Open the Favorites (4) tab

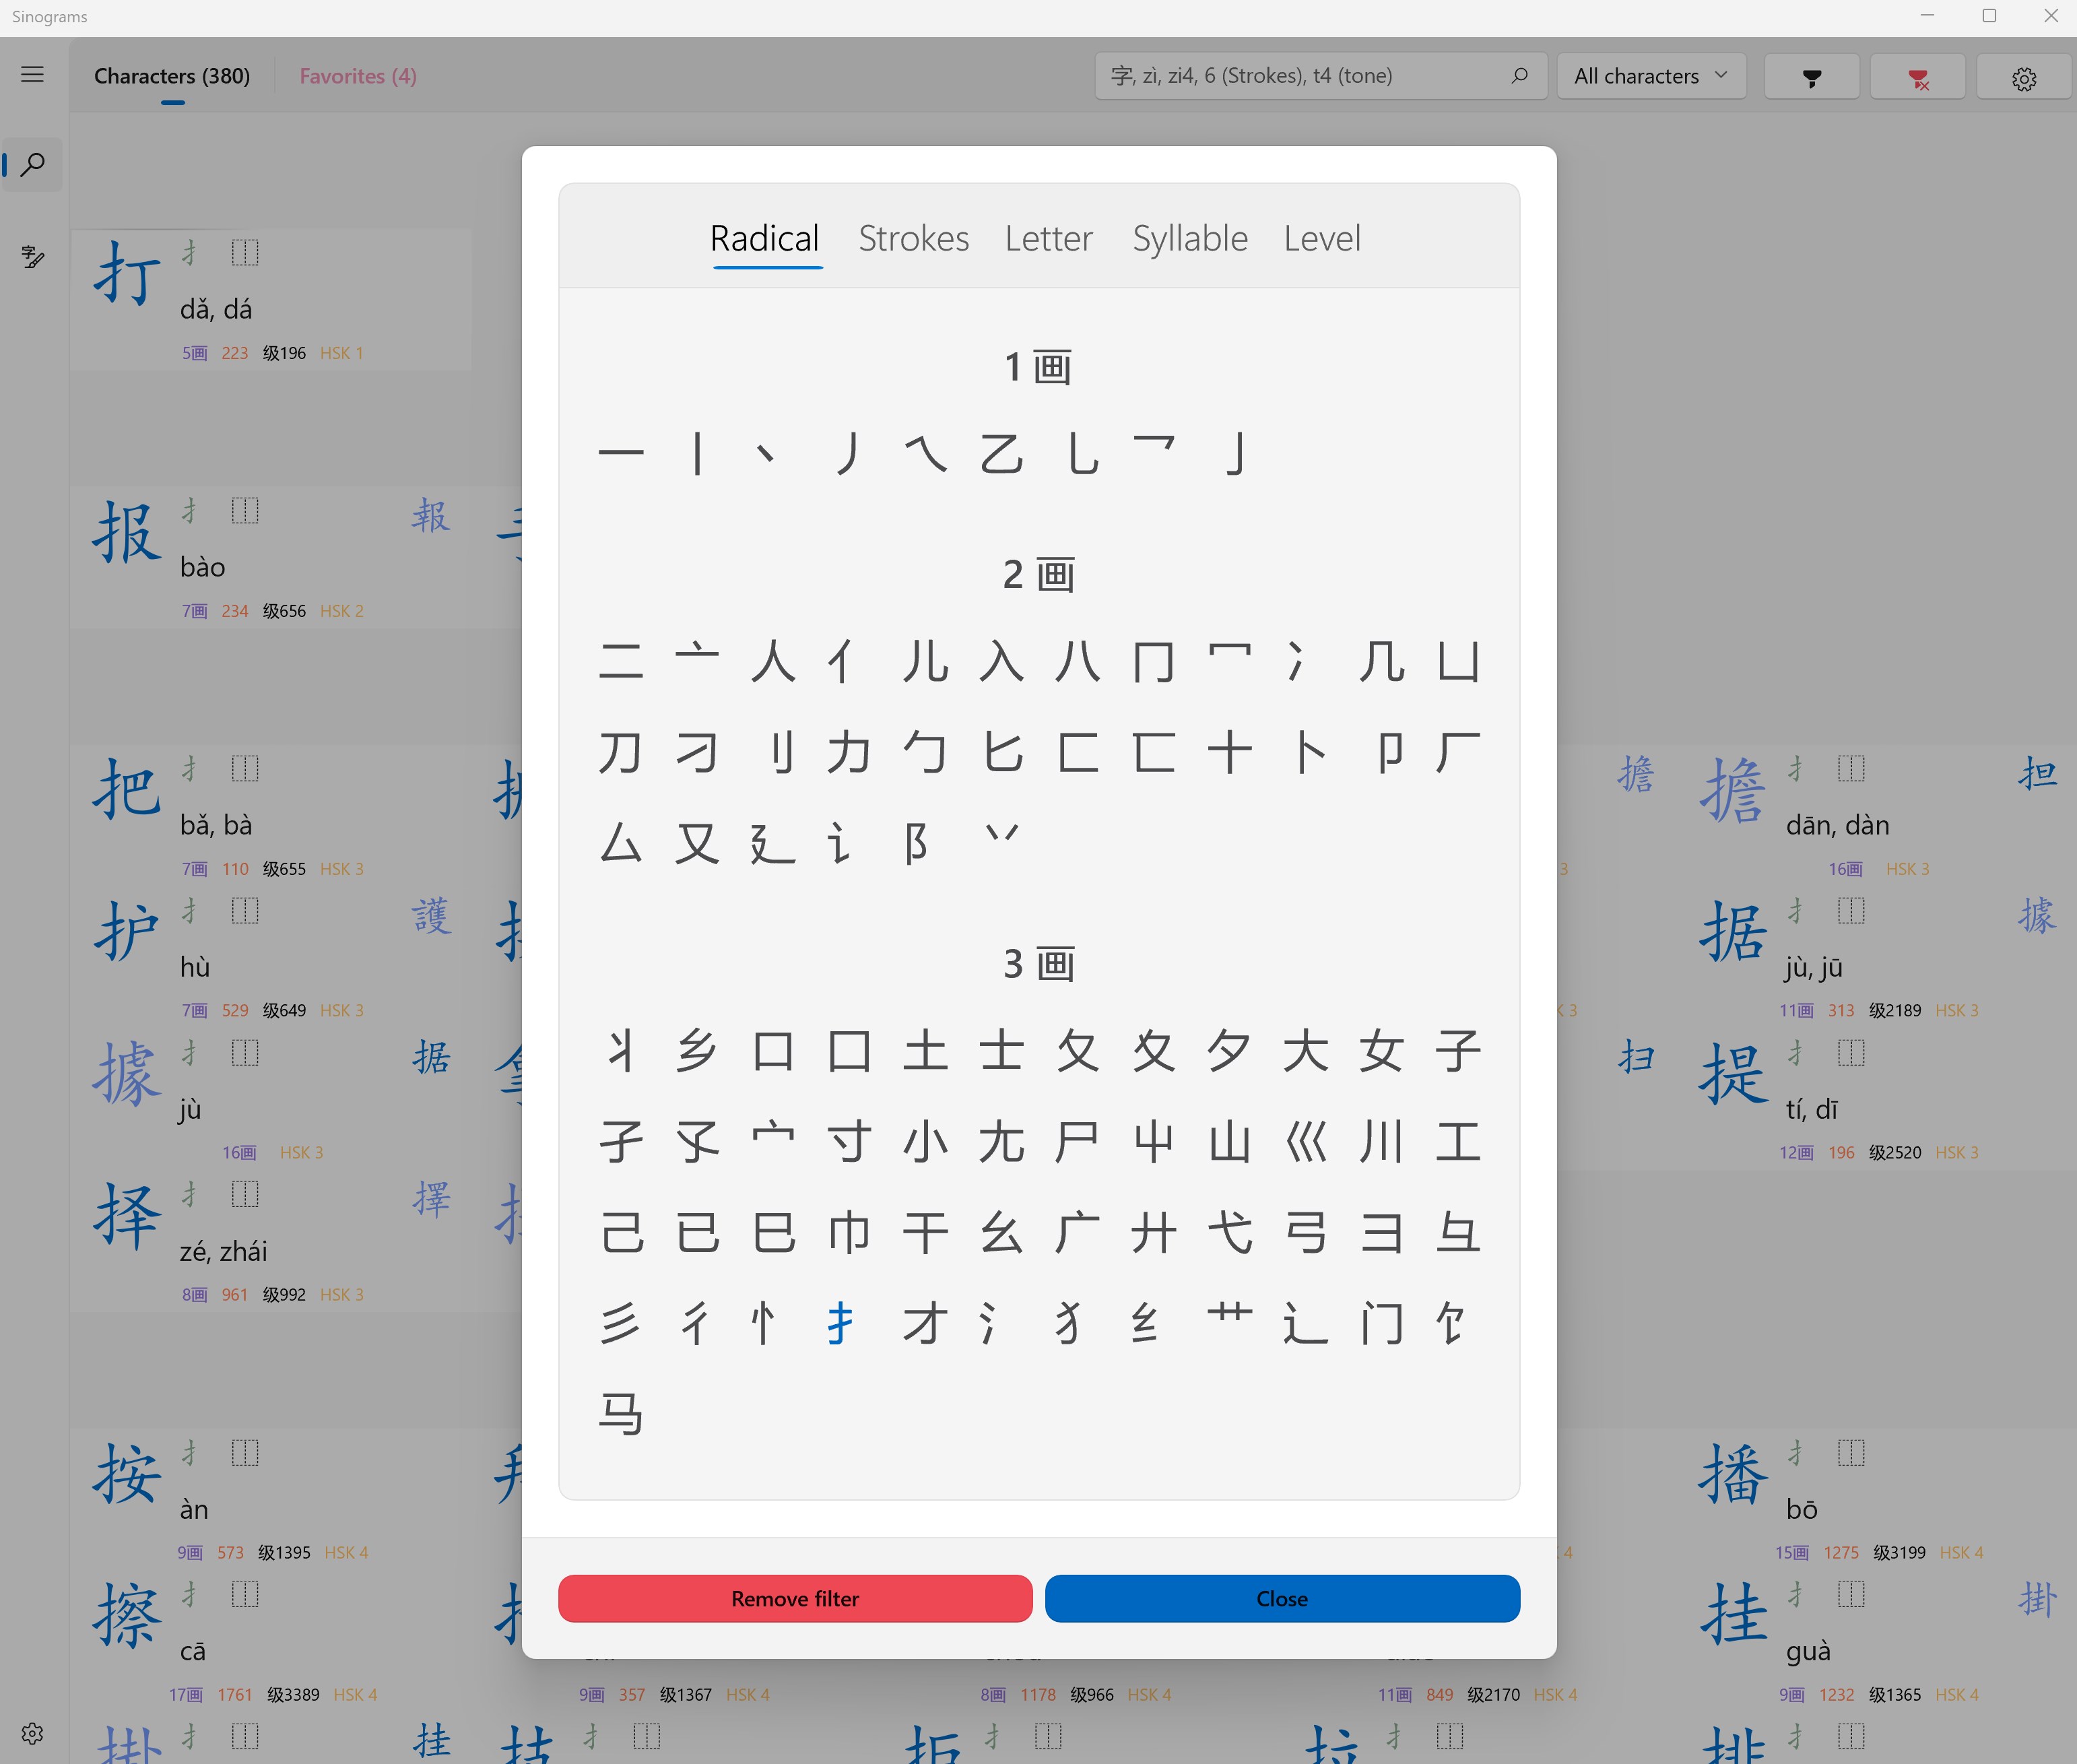pyautogui.click(x=358, y=76)
